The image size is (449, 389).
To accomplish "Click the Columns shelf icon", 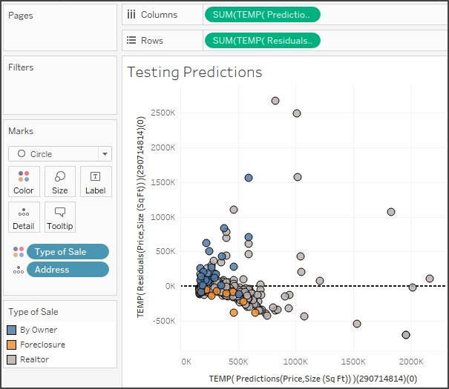I will coord(131,14).
